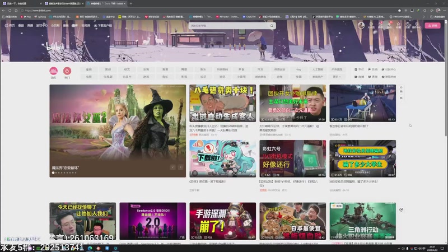Click the first carousel indicator dot
The image size is (448, 252).
[x=53, y=172]
